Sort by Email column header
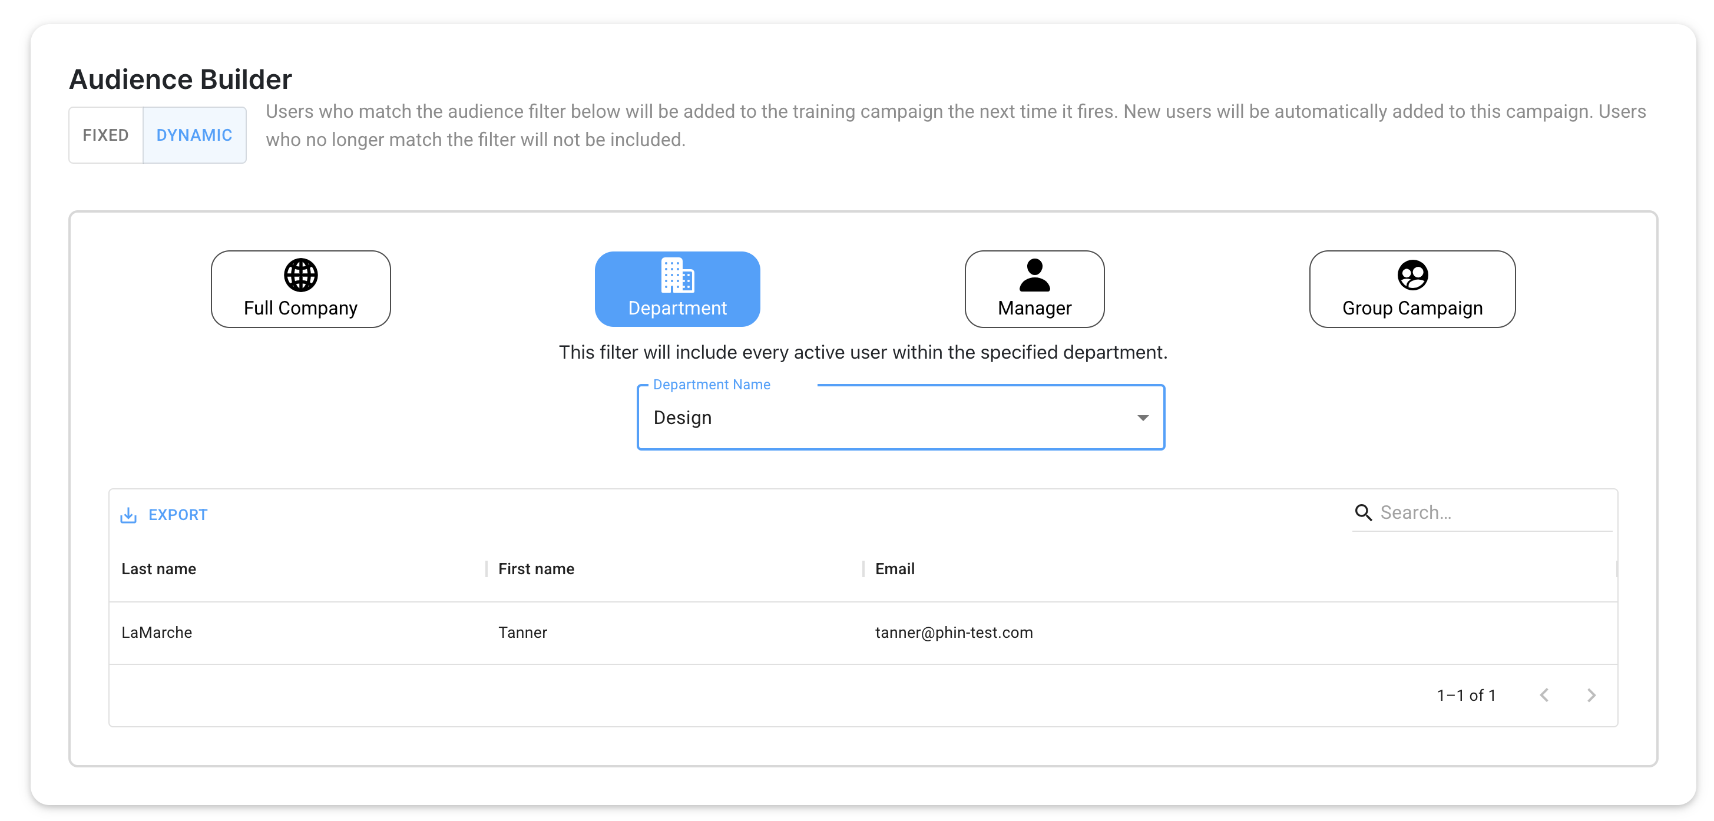 tap(895, 569)
